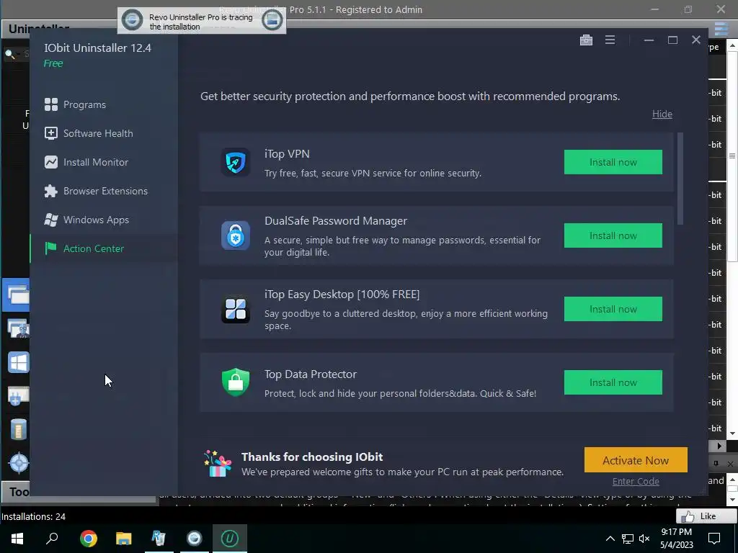Open the Windows notification center
Image resolution: width=738 pixels, height=553 pixels.
click(714, 539)
